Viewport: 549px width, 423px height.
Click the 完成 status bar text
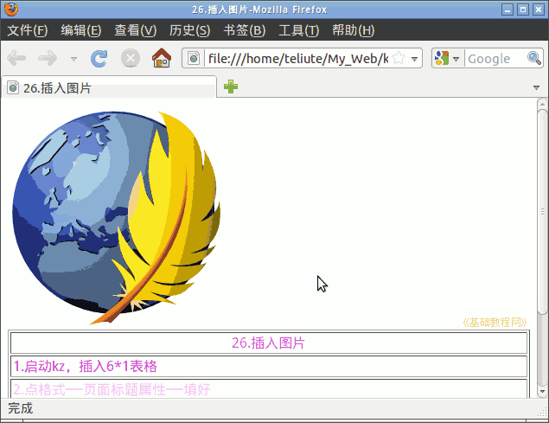21,408
